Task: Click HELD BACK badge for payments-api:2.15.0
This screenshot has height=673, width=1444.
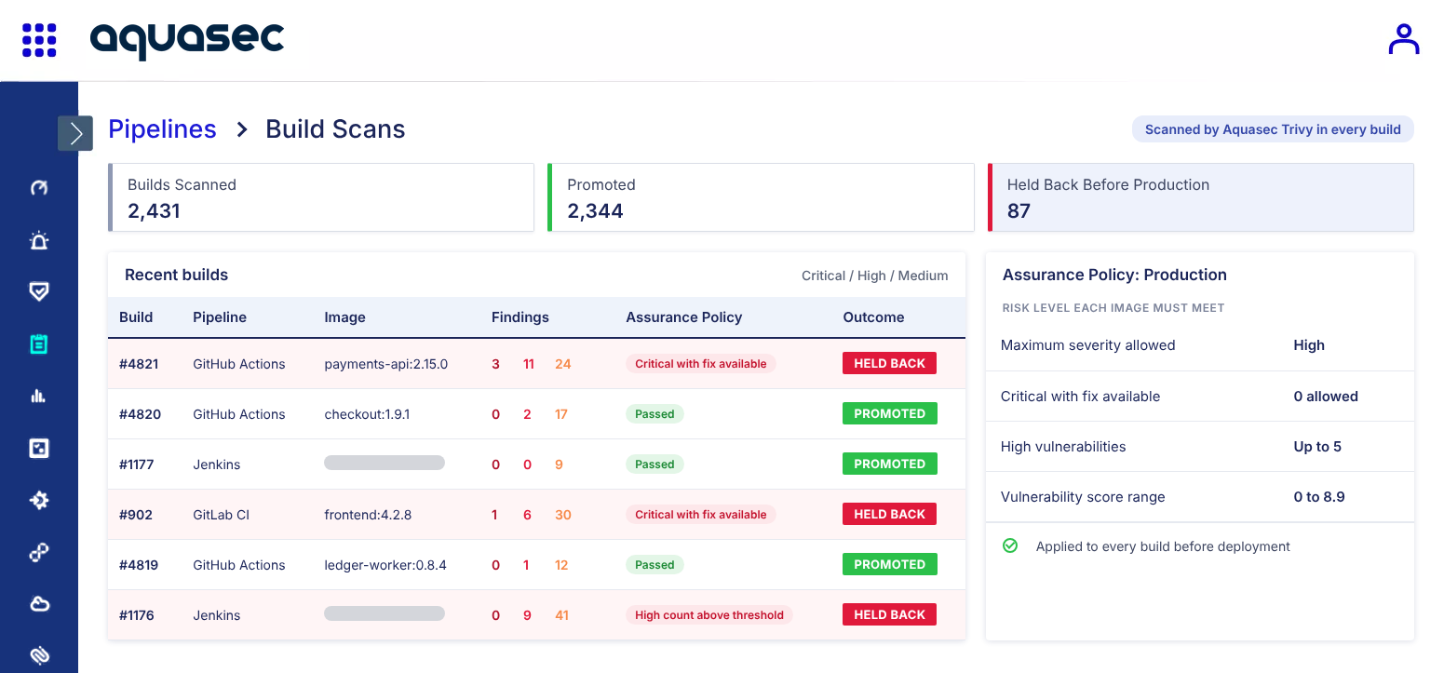Action: 889,364
